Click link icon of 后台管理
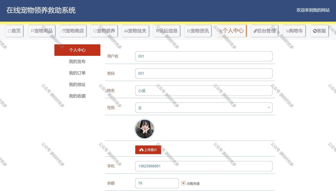336x191 pixels. (x=255, y=31)
